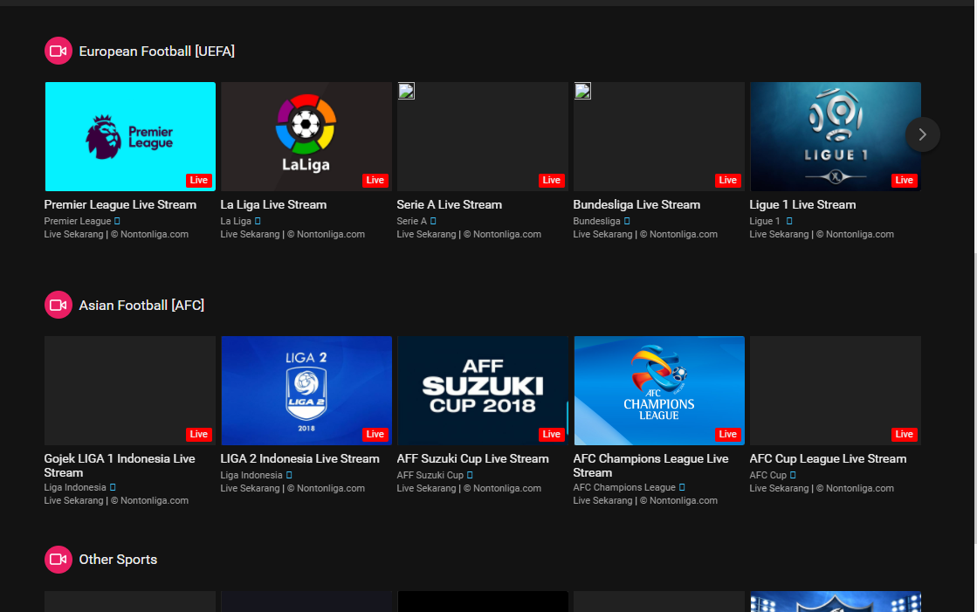The width and height of the screenshot is (977, 612).
Task: Click the 'AFF Suzuki Cup' channel name text
Action: coord(430,475)
